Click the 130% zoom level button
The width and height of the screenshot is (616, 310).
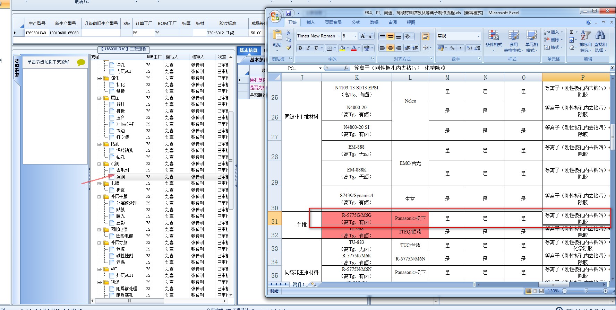click(553, 291)
